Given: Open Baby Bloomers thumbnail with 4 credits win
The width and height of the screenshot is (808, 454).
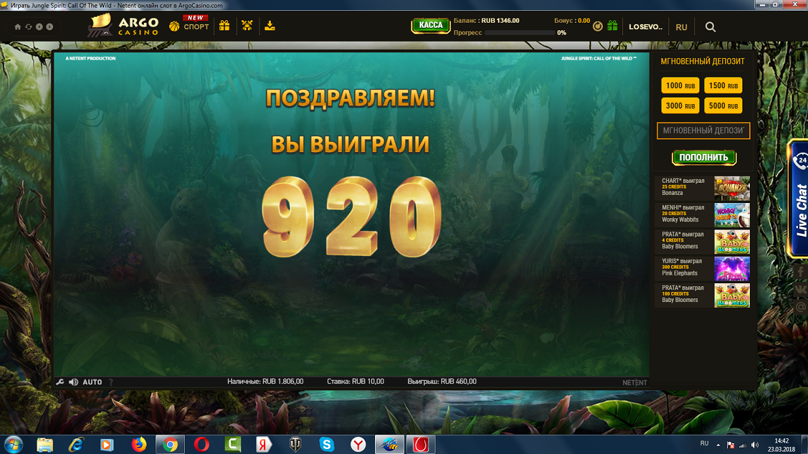Looking at the screenshot, I should 732,242.
